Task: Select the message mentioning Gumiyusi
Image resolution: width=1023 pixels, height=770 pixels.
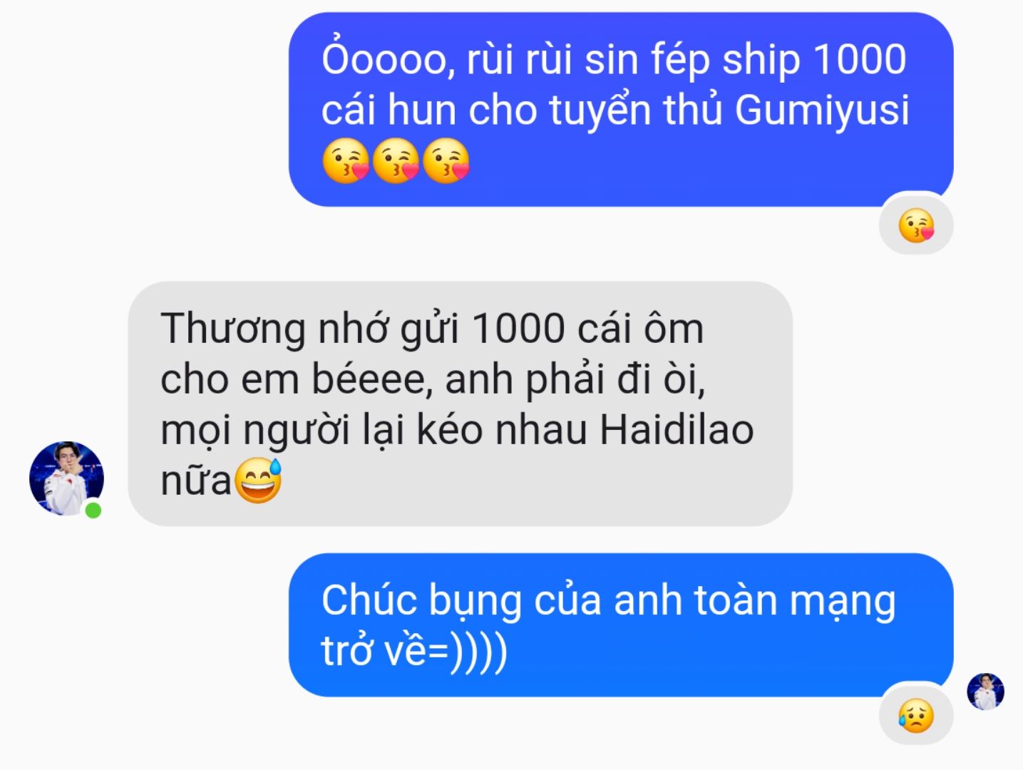Action: (621, 109)
